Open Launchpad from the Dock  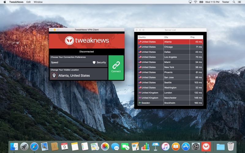click(24, 147)
